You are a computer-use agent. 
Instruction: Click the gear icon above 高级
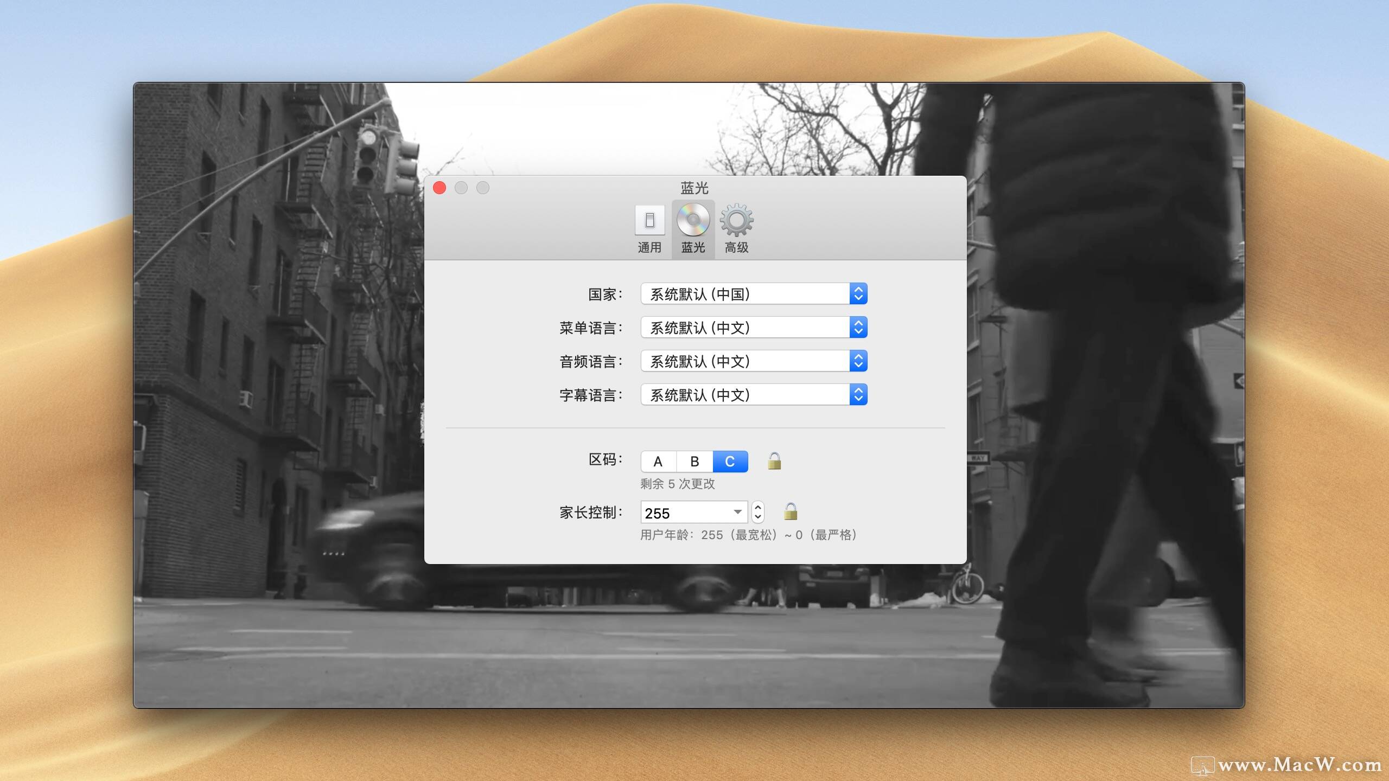736,220
